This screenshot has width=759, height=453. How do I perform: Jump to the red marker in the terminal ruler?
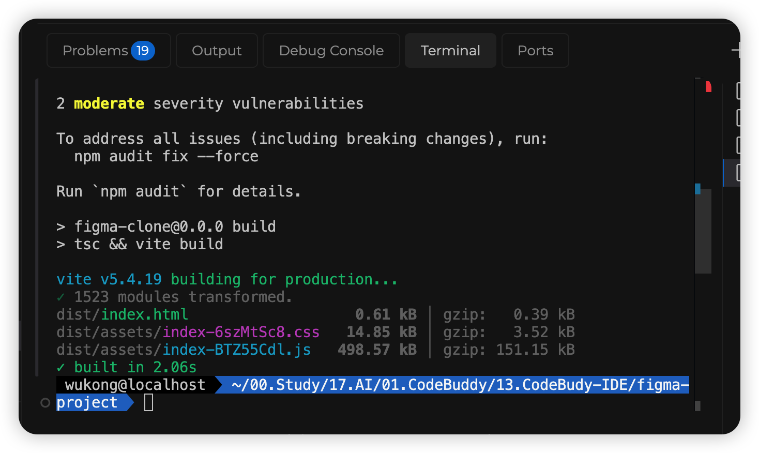(708, 87)
